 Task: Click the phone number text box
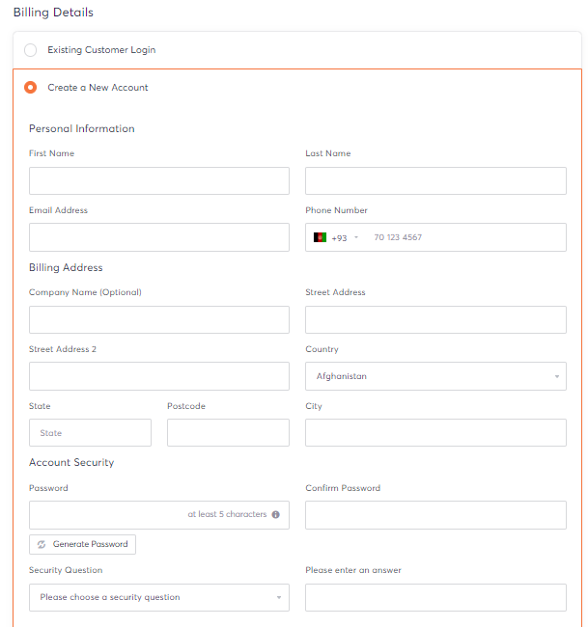(x=466, y=237)
